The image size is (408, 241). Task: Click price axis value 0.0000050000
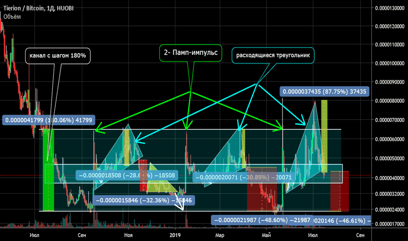click(390, 159)
